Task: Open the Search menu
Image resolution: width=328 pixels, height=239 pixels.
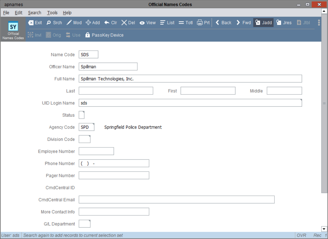Action: (35, 13)
